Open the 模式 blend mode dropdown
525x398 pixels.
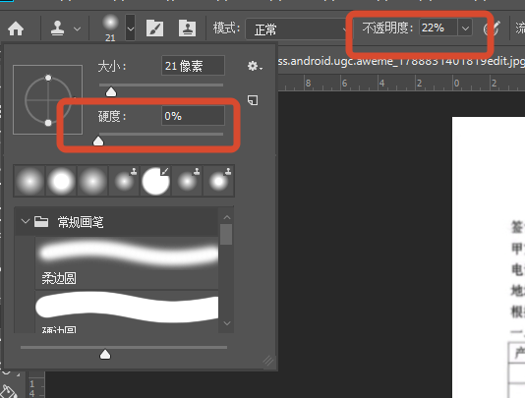point(297,29)
